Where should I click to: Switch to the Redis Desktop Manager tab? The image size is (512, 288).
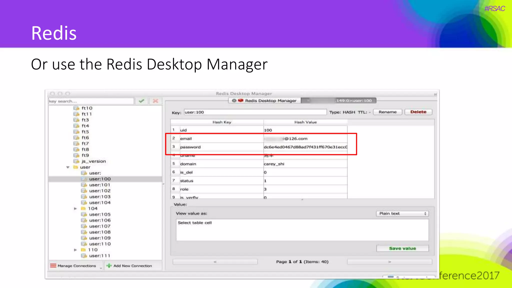pyautogui.click(x=264, y=100)
